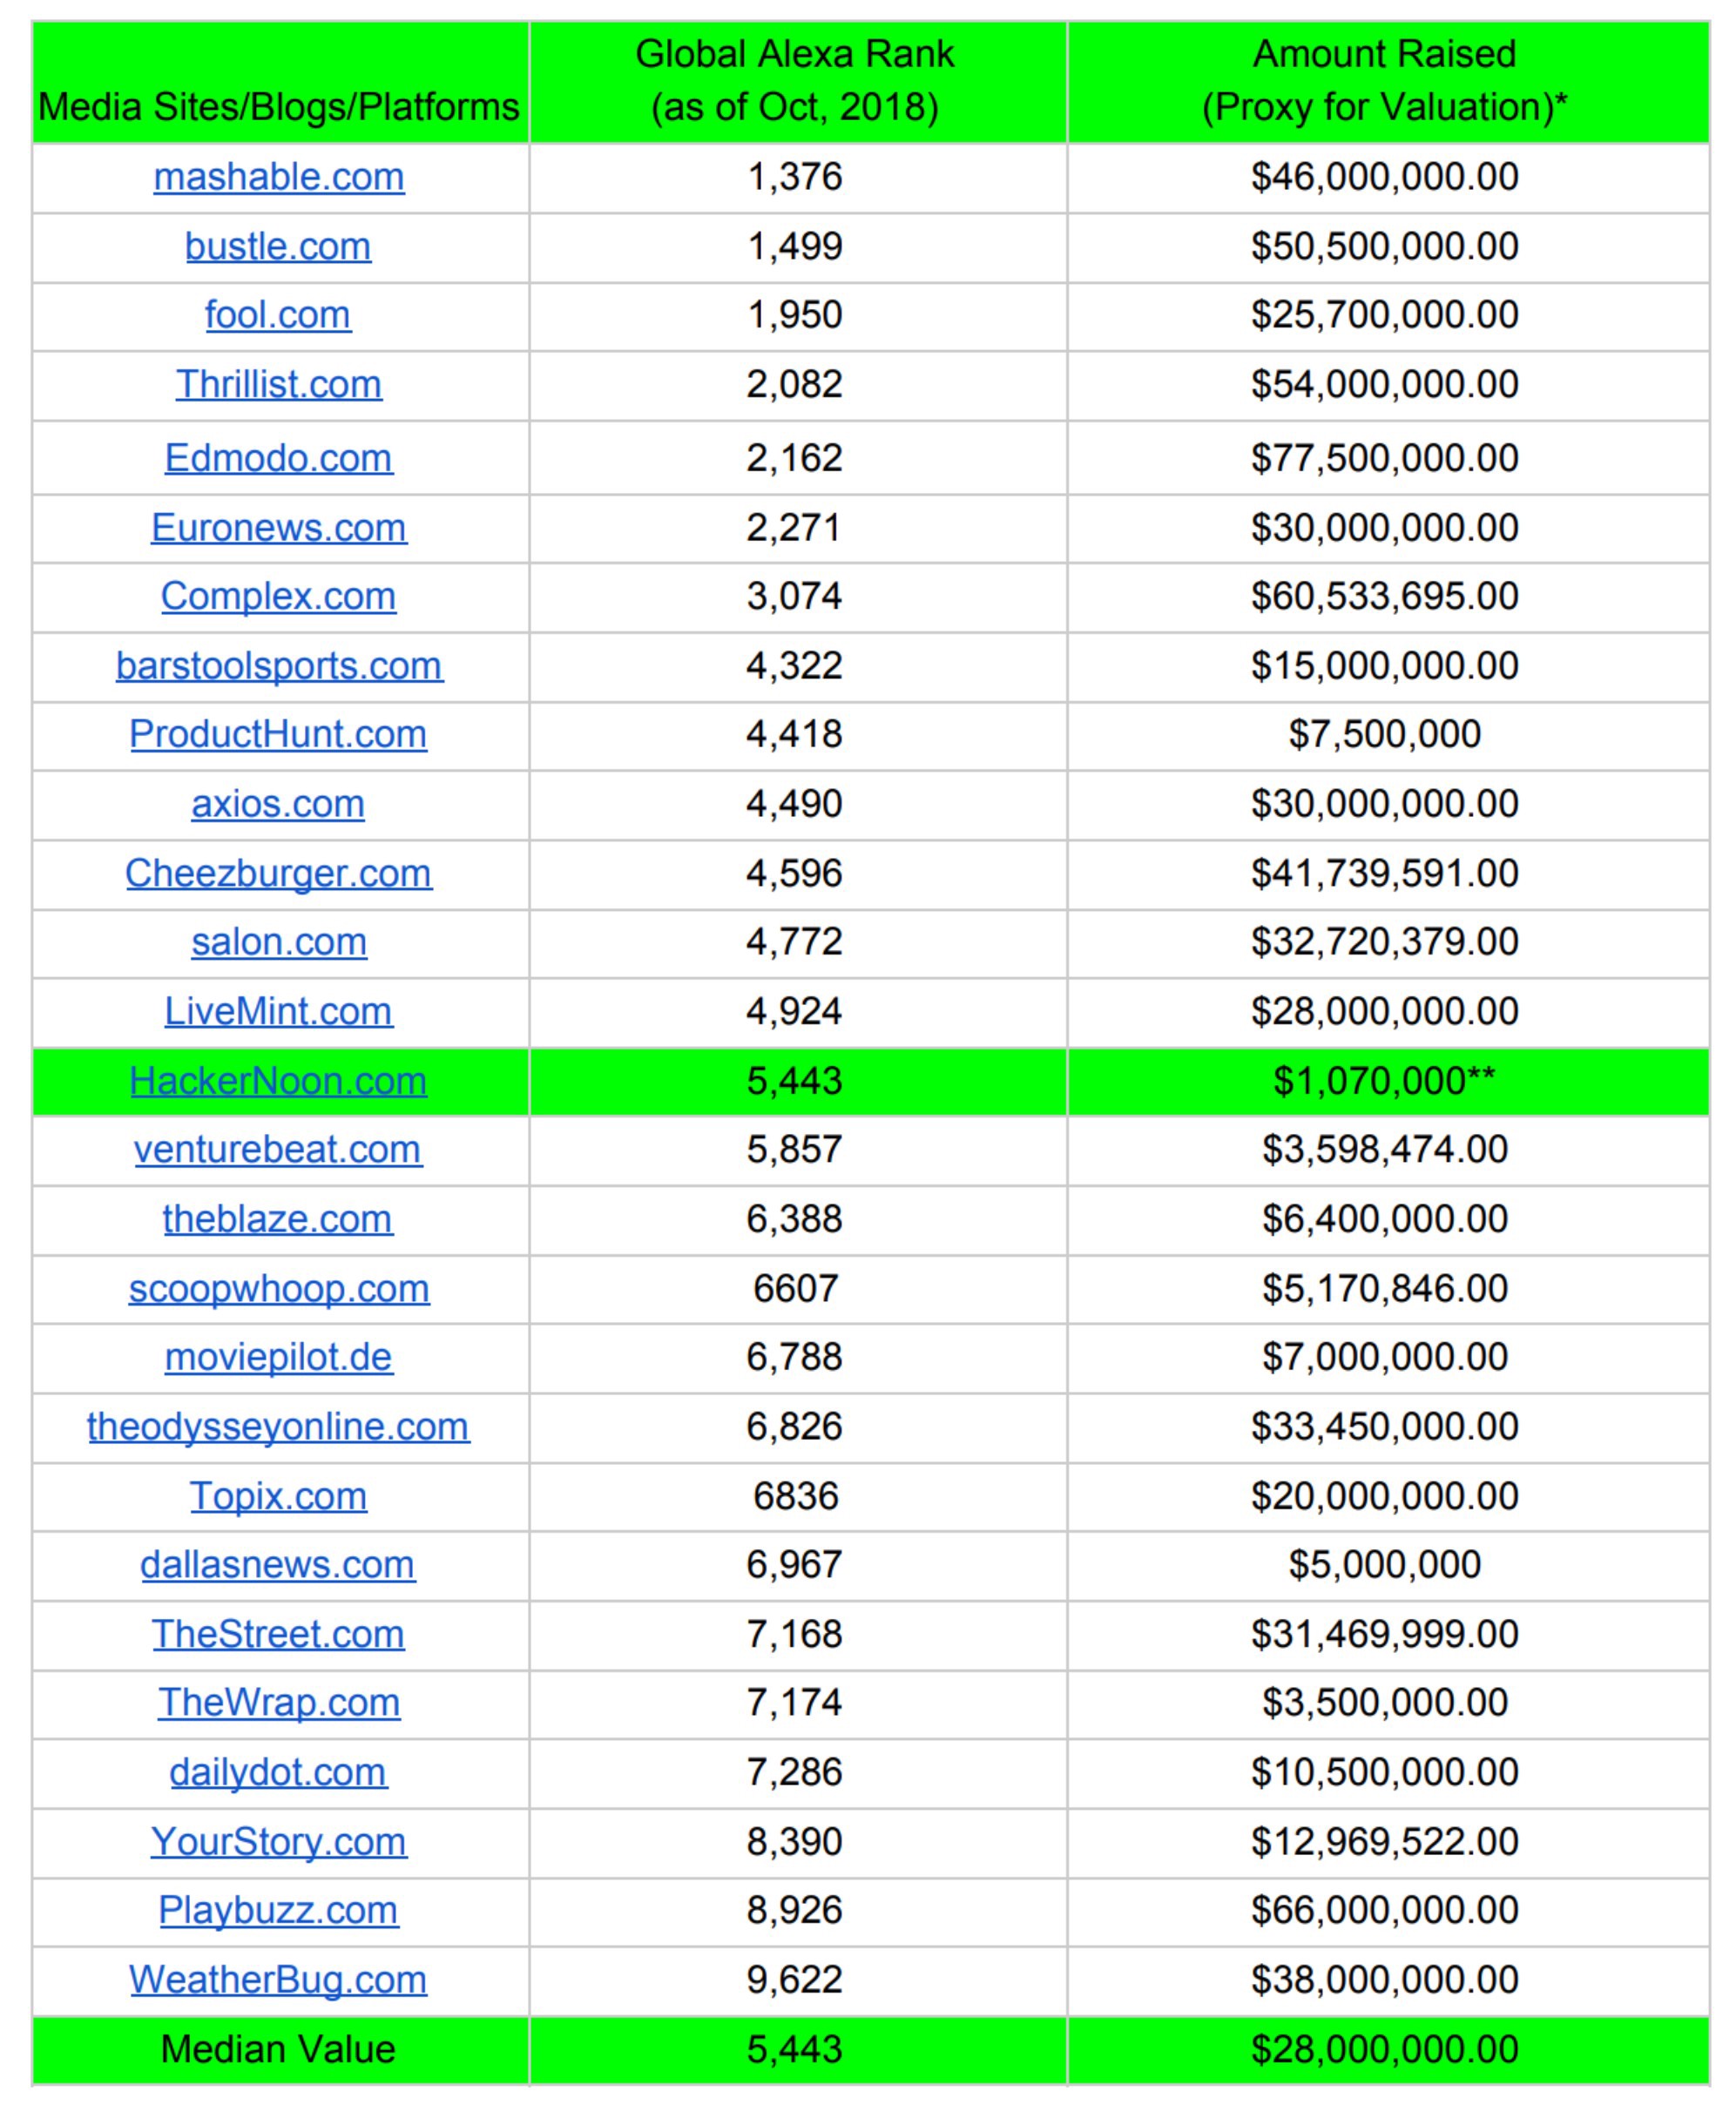This screenshot has width=1736, height=2105.
Task: Select the Median Value $28,000,000.00 cell
Action: pos(1384,2049)
